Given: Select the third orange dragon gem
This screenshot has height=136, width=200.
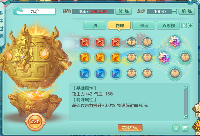Looking at the screenshot, I should pyautogui.click(x=116, y=58).
